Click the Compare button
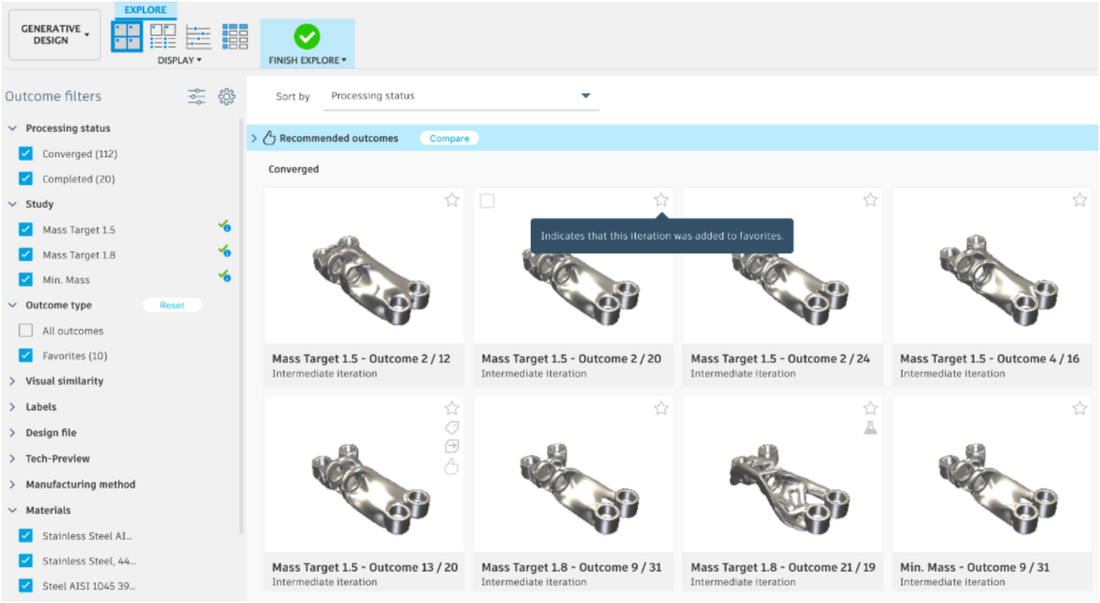Image resolution: width=1100 pixels, height=603 pixels. coord(449,138)
